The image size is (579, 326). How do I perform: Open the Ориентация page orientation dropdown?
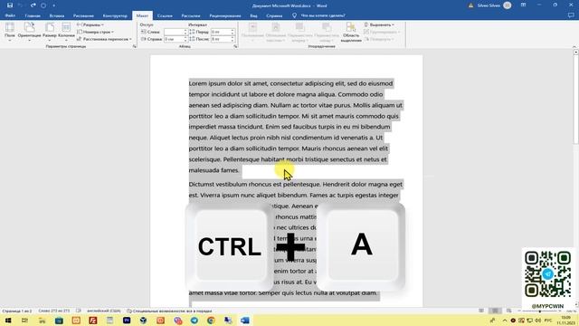coord(29,32)
